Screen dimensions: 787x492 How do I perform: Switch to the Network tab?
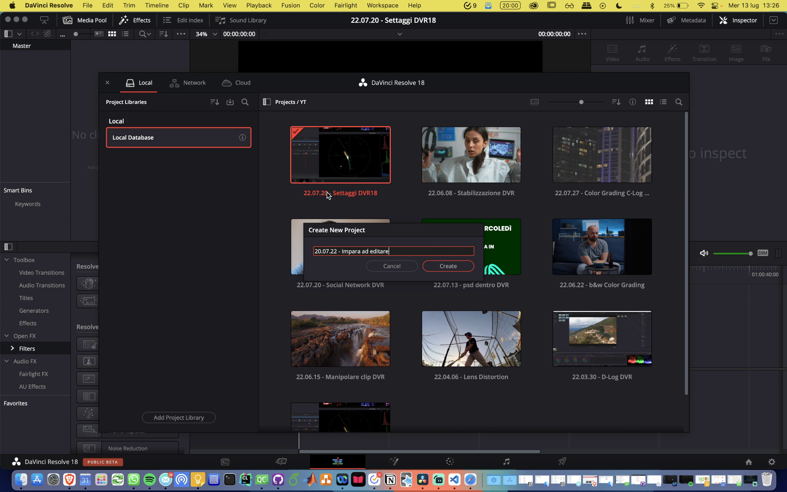click(x=188, y=83)
